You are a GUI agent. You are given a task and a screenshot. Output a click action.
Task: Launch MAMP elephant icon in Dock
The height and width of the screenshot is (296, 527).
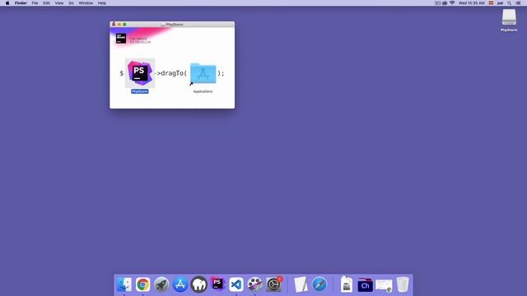[x=199, y=284]
